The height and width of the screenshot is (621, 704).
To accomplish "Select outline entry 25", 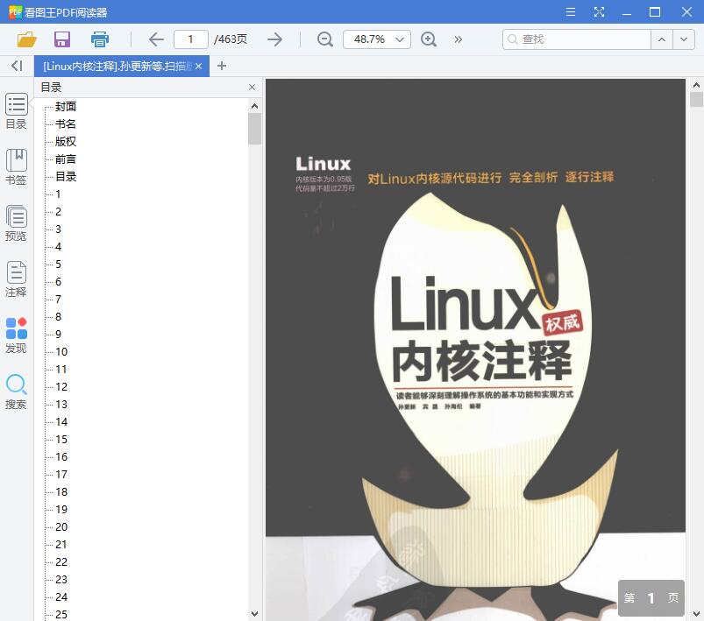I will pos(61,614).
